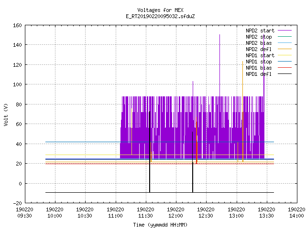Click the x-axis tick label 14:00
Viewport: 306px width, 229px height.
[296, 216]
